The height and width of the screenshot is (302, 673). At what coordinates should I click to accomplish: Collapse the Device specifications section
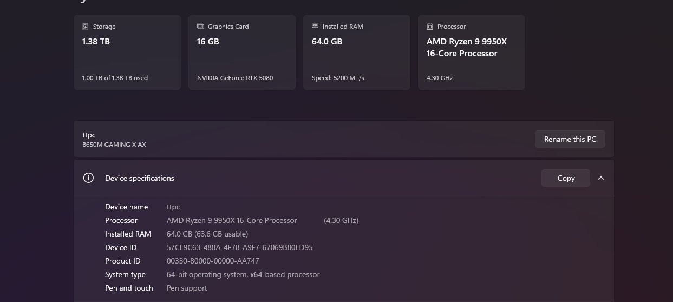(x=601, y=178)
